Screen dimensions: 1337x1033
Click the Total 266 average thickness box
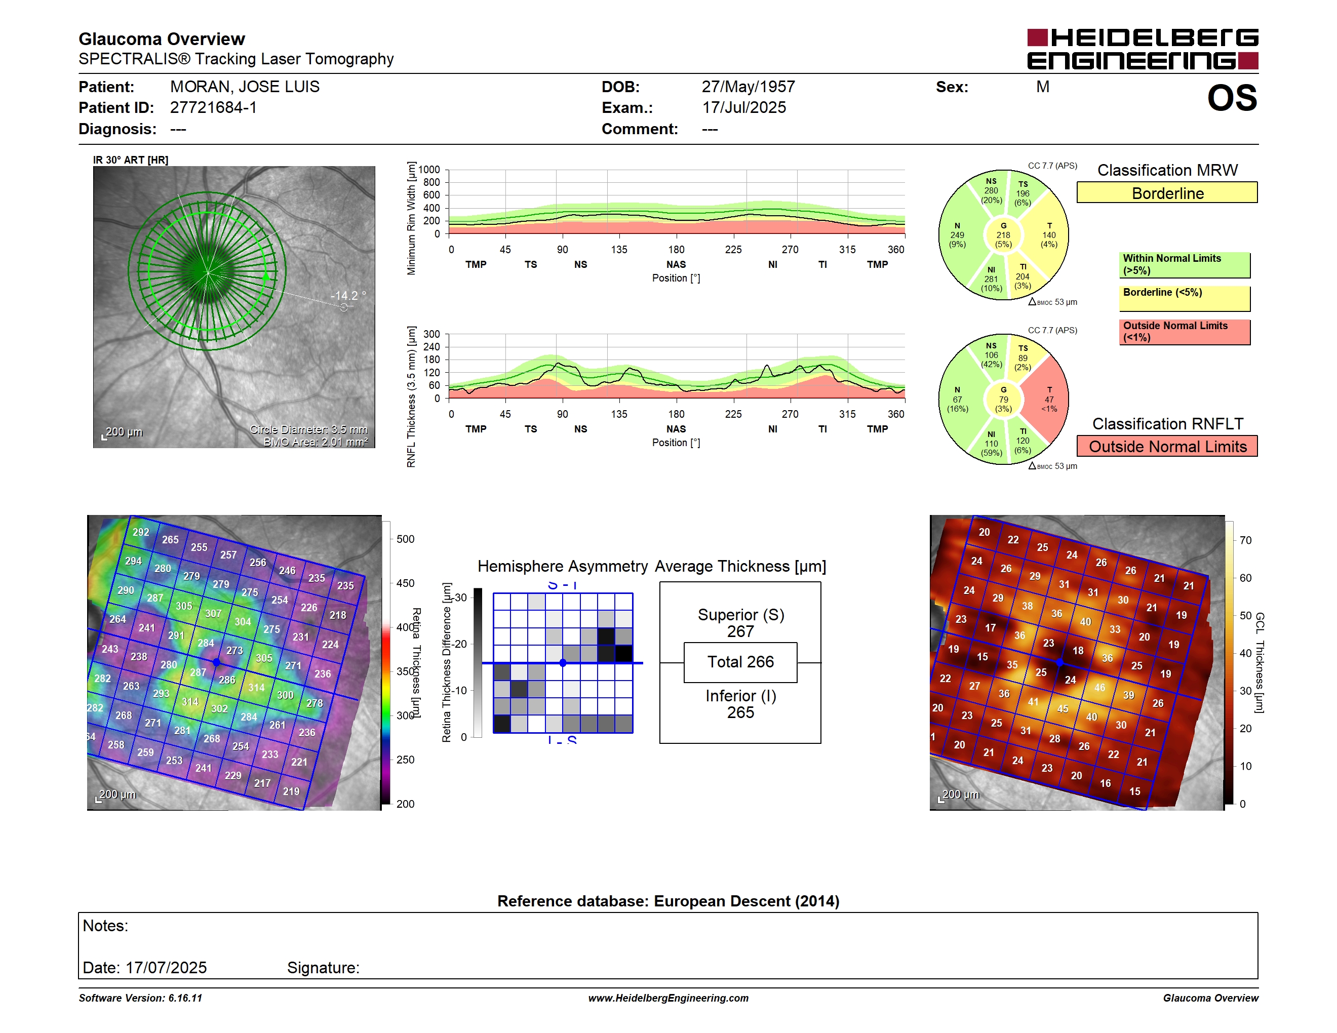tap(740, 662)
